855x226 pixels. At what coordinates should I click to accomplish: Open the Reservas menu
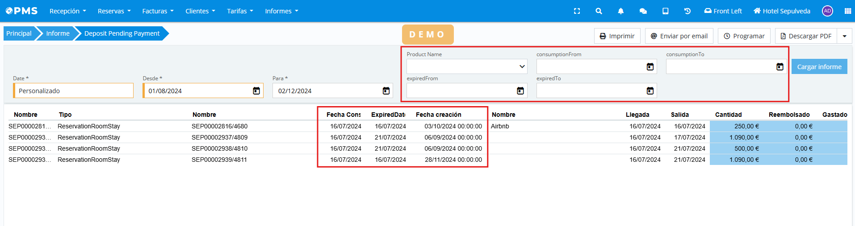(114, 11)
